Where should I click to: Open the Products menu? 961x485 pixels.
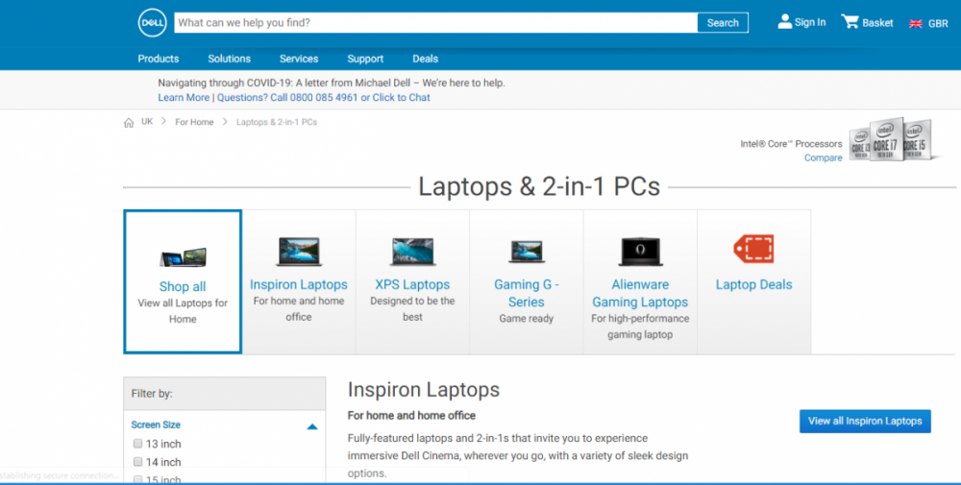coord(159,59)
